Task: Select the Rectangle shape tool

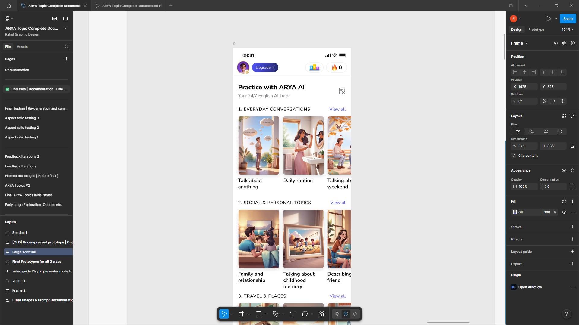Action: [258, 314]
